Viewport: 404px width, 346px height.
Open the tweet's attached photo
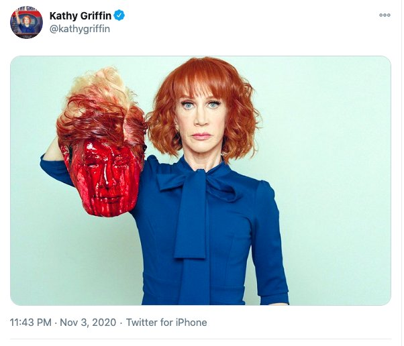201,180
